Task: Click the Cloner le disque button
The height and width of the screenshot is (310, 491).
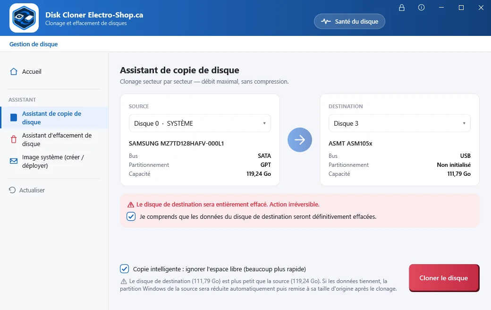Action: (444, 278)
